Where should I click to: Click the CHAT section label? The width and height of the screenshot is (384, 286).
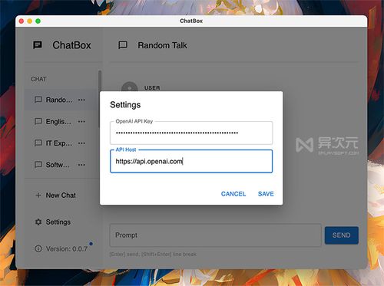pos(38,79)
